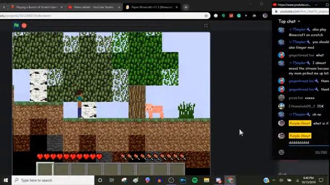Show hidden system tray icons
The image size is (330, 185).
274,180
